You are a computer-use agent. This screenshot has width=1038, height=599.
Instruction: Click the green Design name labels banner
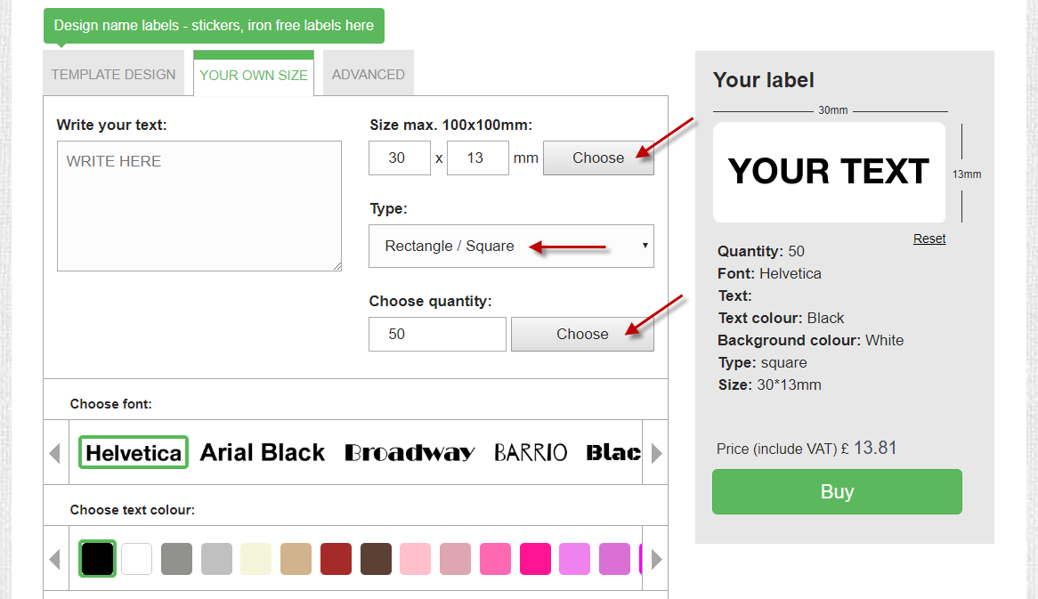214,26
